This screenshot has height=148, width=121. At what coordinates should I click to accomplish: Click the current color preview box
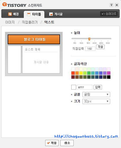click(74, 87)
